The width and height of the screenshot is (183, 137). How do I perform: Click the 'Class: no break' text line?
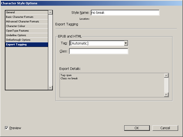coord(69,78)
